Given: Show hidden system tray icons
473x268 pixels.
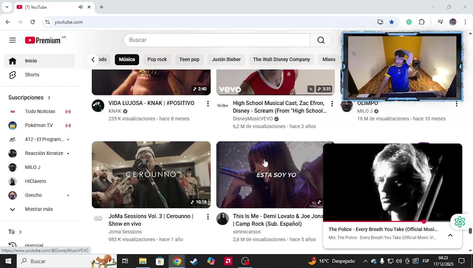Looking at the screenshot, I should tap(365, 261).
